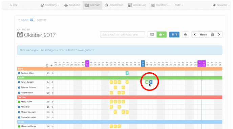
Task: Open the Dienstplan menu
Action: point(161,5)
